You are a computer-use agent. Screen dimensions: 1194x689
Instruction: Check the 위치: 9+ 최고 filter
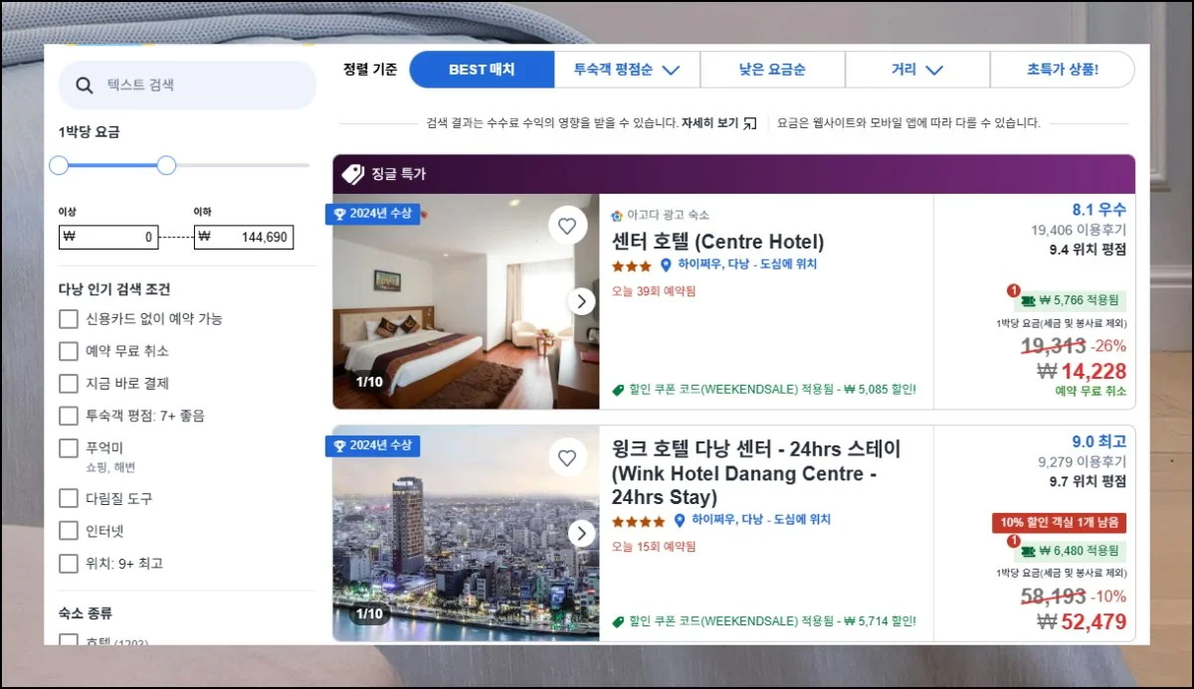click(x=68, y=563)
